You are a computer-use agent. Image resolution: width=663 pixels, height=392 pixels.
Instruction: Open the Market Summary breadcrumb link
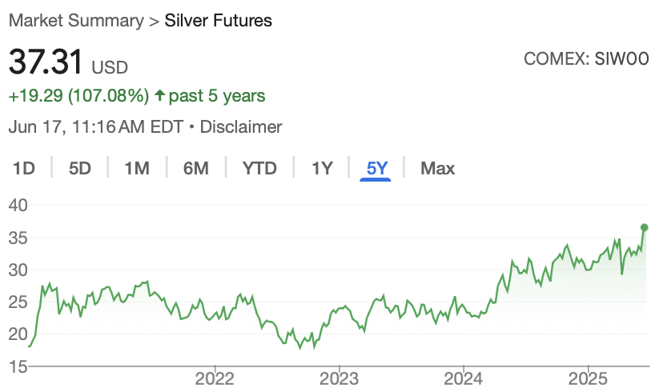click(x=77, y=20)
